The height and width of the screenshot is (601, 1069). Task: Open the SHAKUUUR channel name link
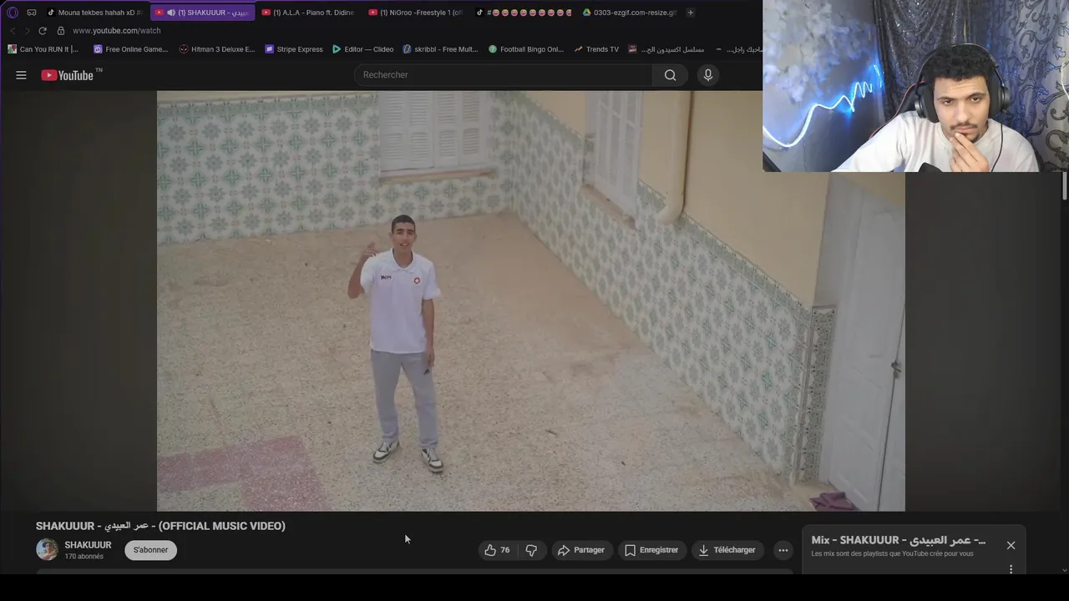point(88,545)
